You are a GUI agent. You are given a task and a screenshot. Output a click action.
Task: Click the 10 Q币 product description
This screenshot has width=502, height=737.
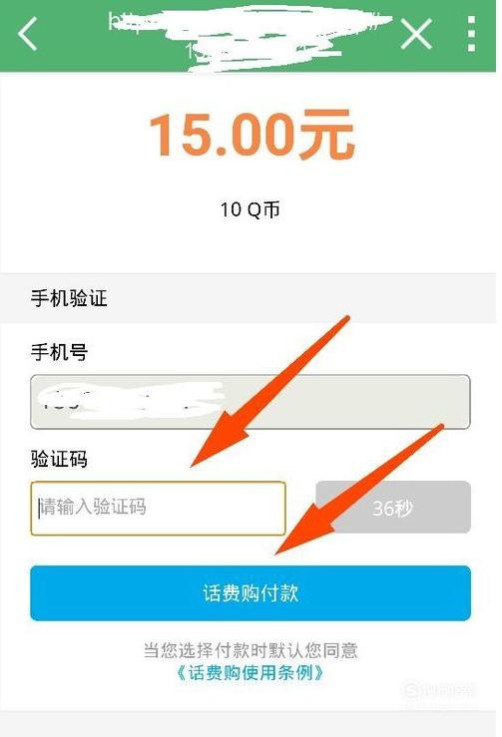pos(251,209)
